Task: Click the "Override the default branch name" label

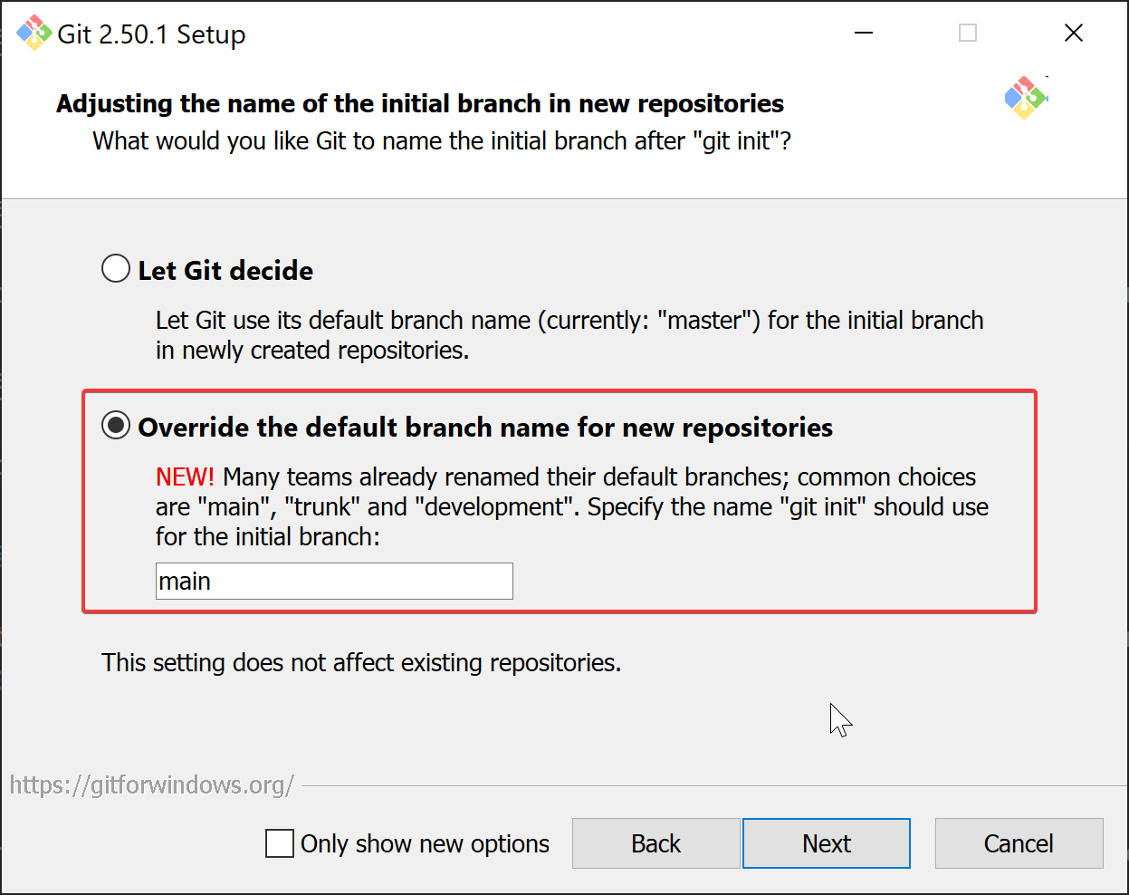Action: coord(484,428)
